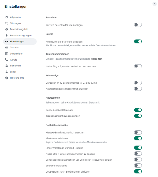Follow the 'klicke hier' link
The width and height of the screenshot is (158, 177).
[96, 59]
